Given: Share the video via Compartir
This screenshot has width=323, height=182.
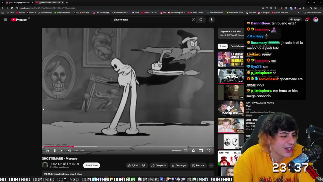Looking at the screenshot, I should pos(158,165).
